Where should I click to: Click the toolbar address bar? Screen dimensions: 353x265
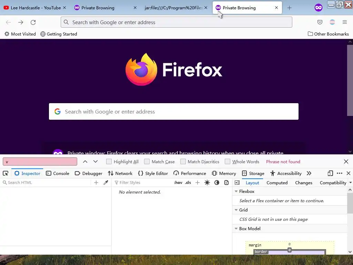[x=176, y=22]
